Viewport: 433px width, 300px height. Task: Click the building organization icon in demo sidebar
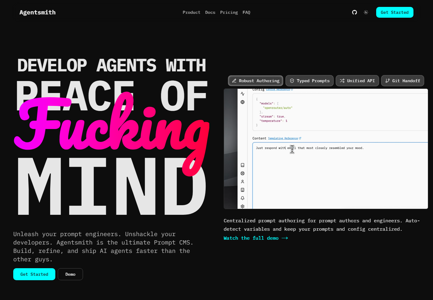click(243, 190)
